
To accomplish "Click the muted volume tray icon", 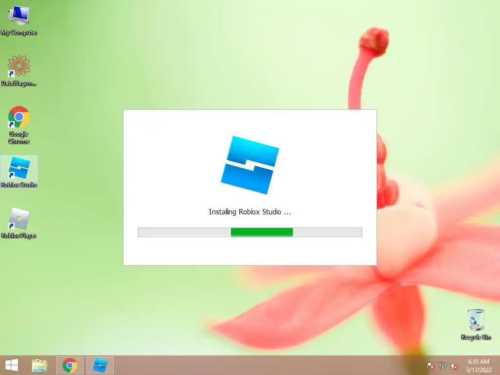I will (454, 366).
